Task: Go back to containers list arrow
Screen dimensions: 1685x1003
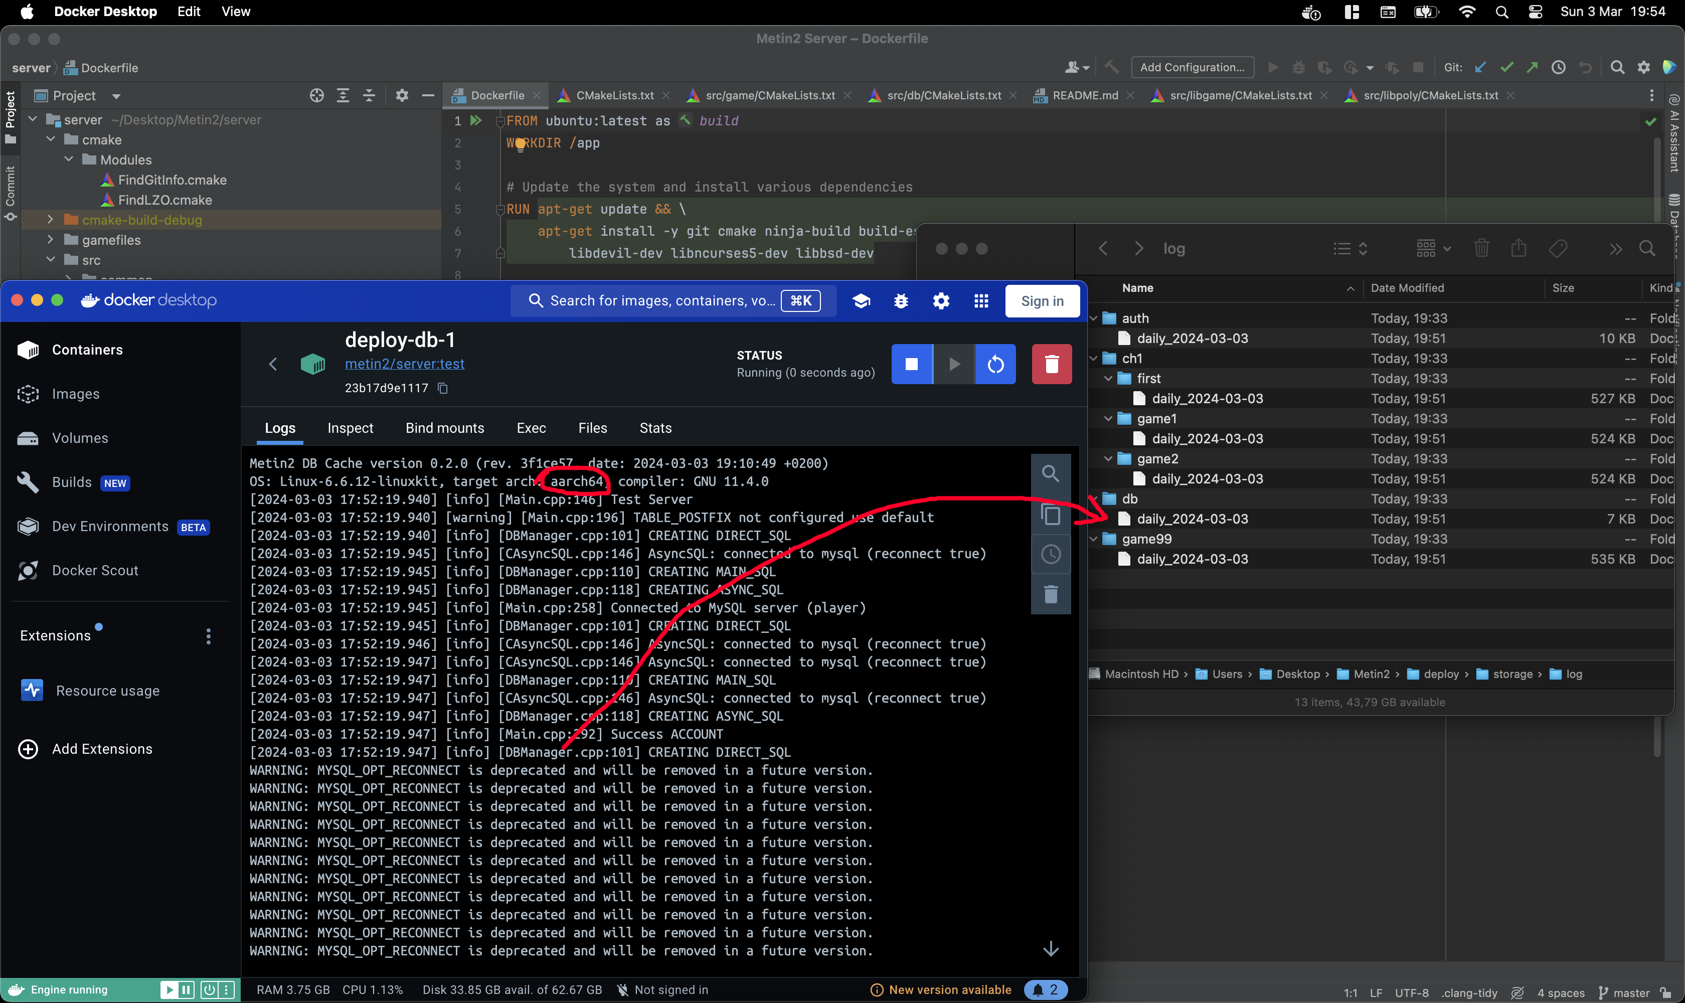Action: pyautogui.click(x=273, y=364)
